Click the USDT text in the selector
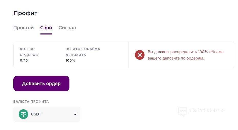The height and width of the screenshot is (130, 238). pos(36,114)
